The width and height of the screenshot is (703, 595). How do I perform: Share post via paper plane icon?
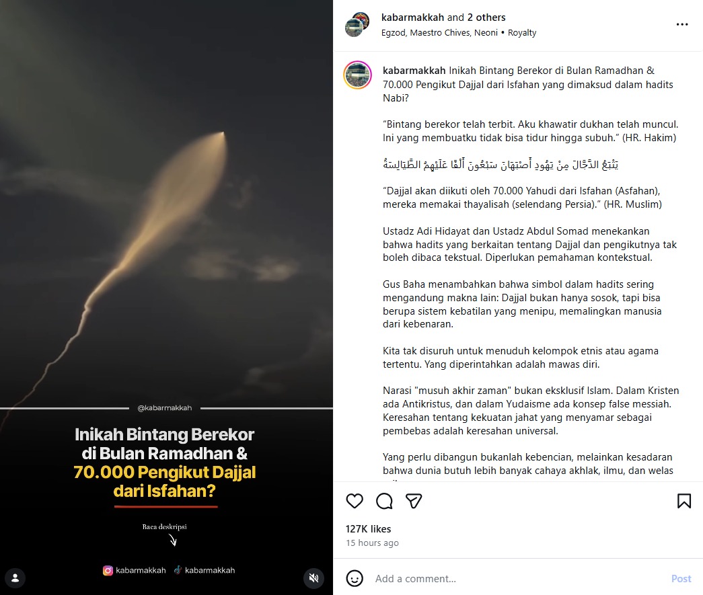click(x=413, y=501)
